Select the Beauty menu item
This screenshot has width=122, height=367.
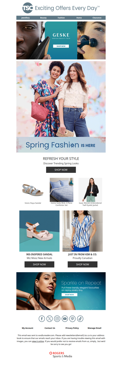(x=43, y=18)
